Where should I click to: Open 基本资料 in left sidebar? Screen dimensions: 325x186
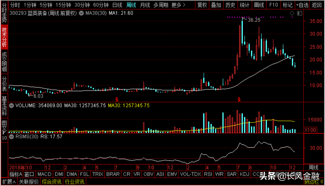tap(4, 106)
